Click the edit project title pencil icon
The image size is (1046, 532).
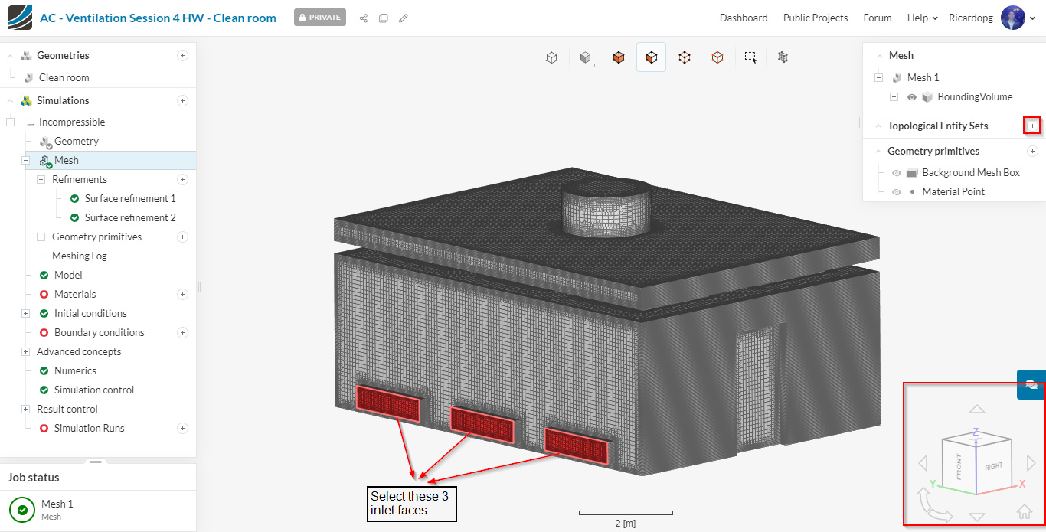[404, 18]
